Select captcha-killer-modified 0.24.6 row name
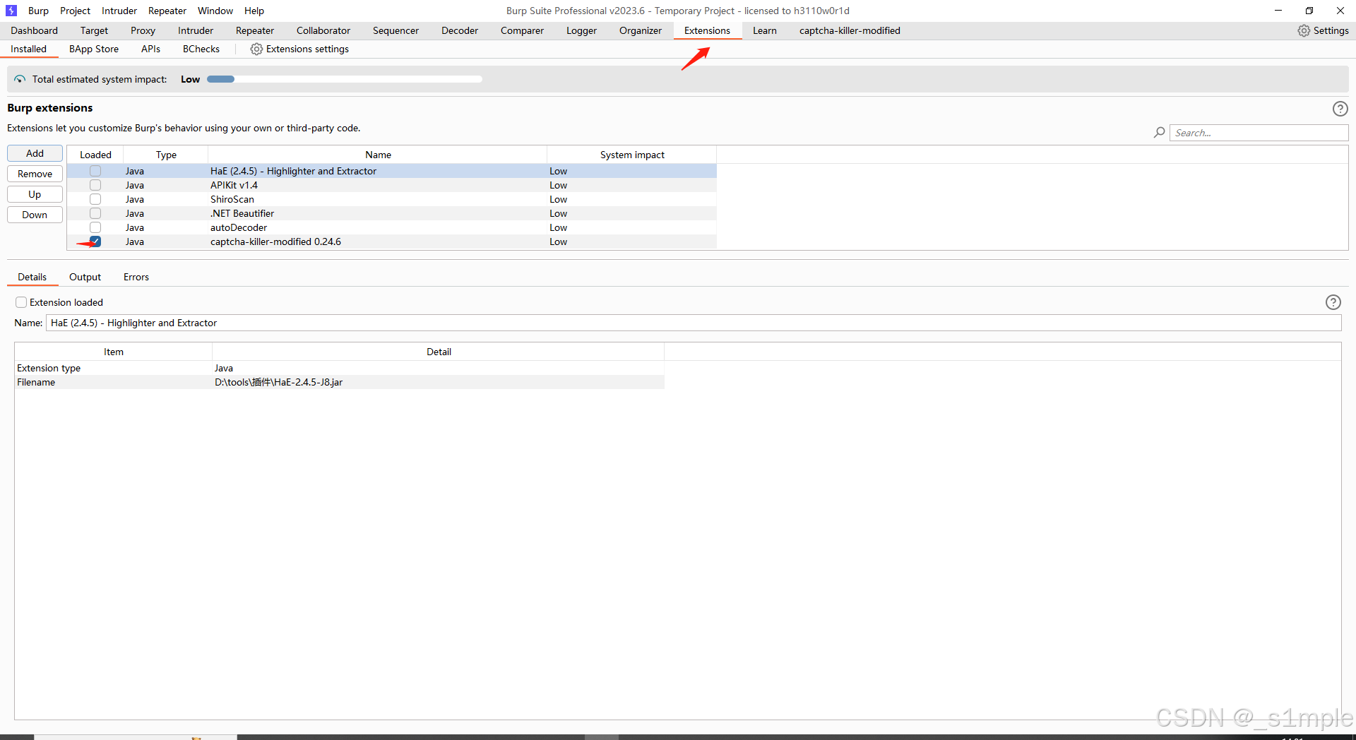Viewport: 1356px width, 740px height. point(275,241)
